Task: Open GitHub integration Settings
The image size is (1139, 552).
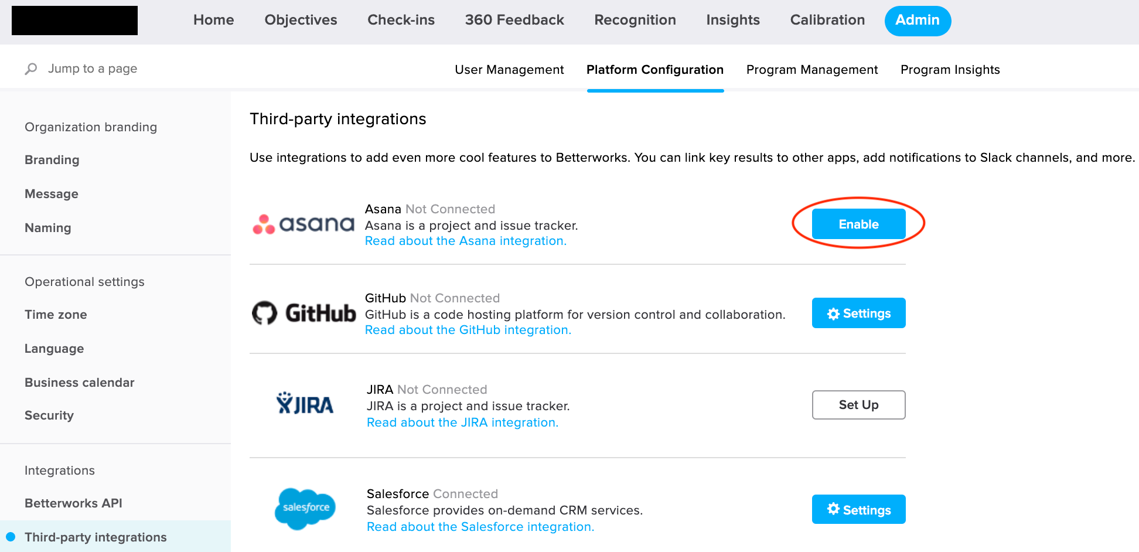Action: 858,313
